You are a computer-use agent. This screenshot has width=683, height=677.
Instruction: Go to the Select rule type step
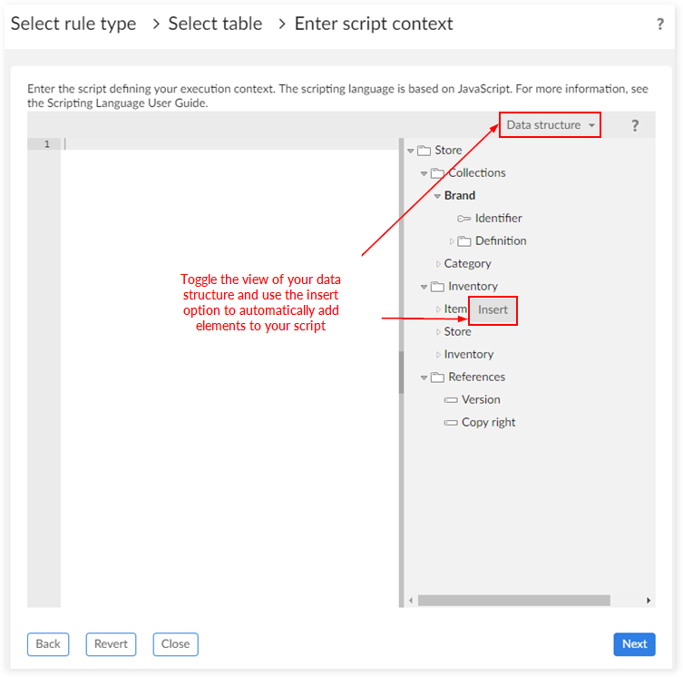click(73, 25)
